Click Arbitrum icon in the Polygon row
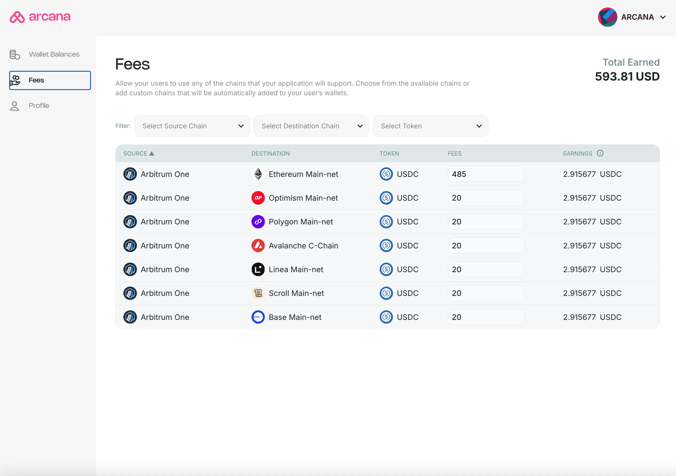The height and width of the screenshot is (476, 676). 130,222
